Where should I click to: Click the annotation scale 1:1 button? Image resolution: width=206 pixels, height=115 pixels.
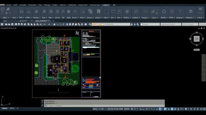pos(182,109)
